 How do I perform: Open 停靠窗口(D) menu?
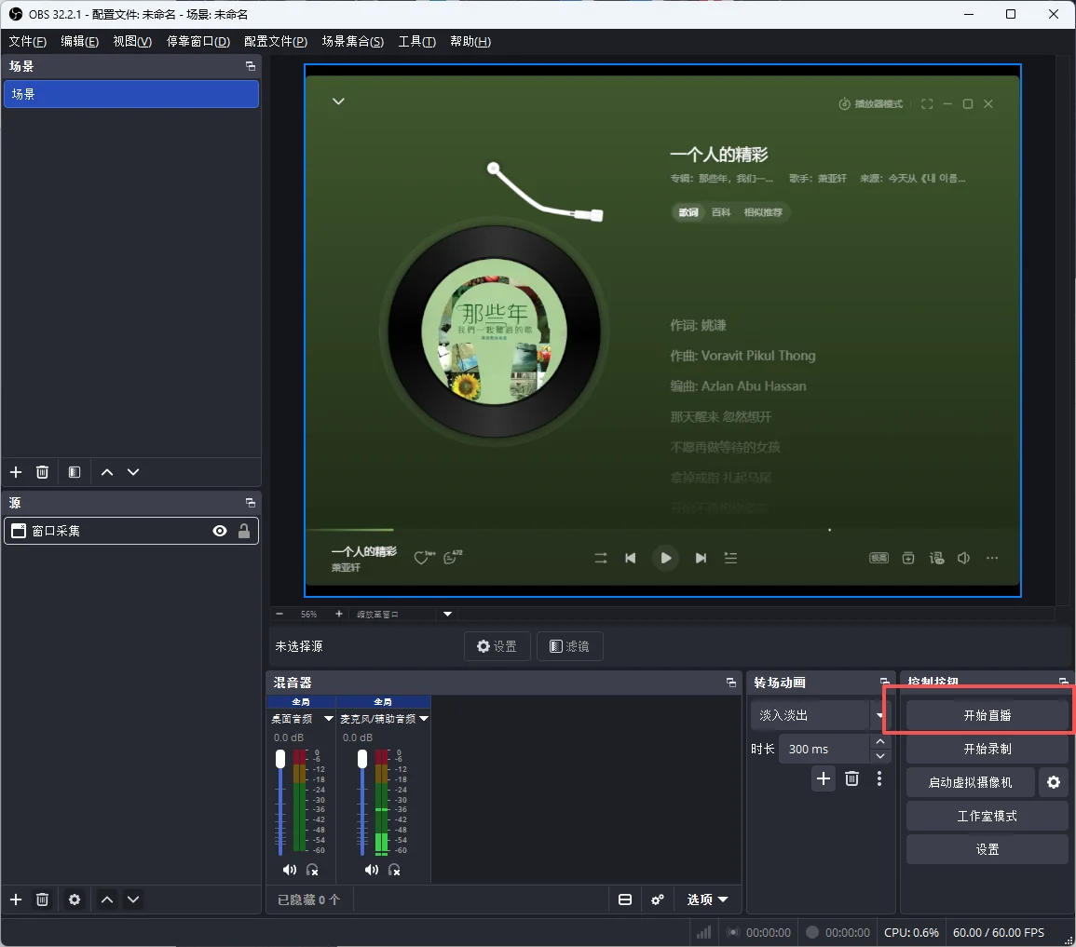198,41
